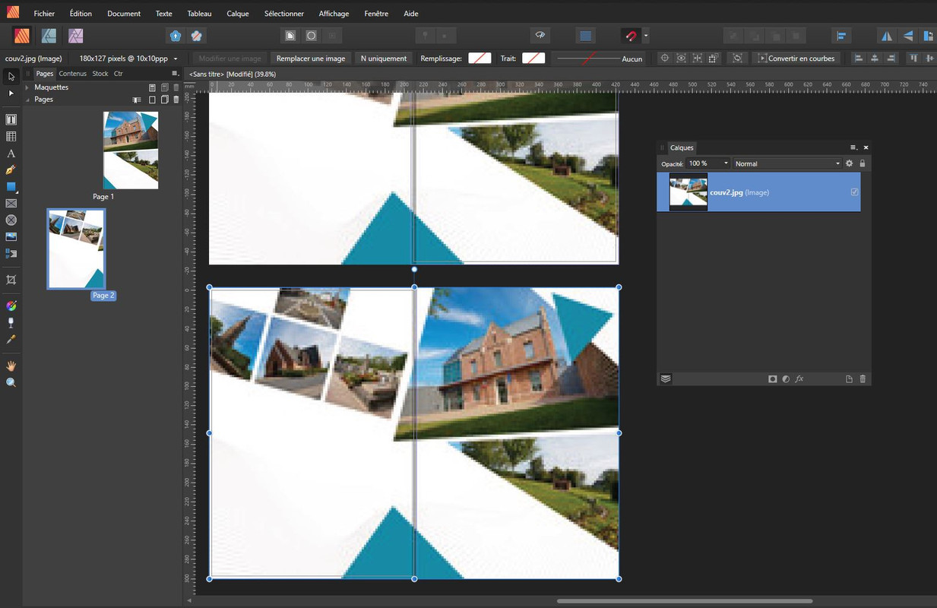Select the Frame Text tool

[11, 120]
